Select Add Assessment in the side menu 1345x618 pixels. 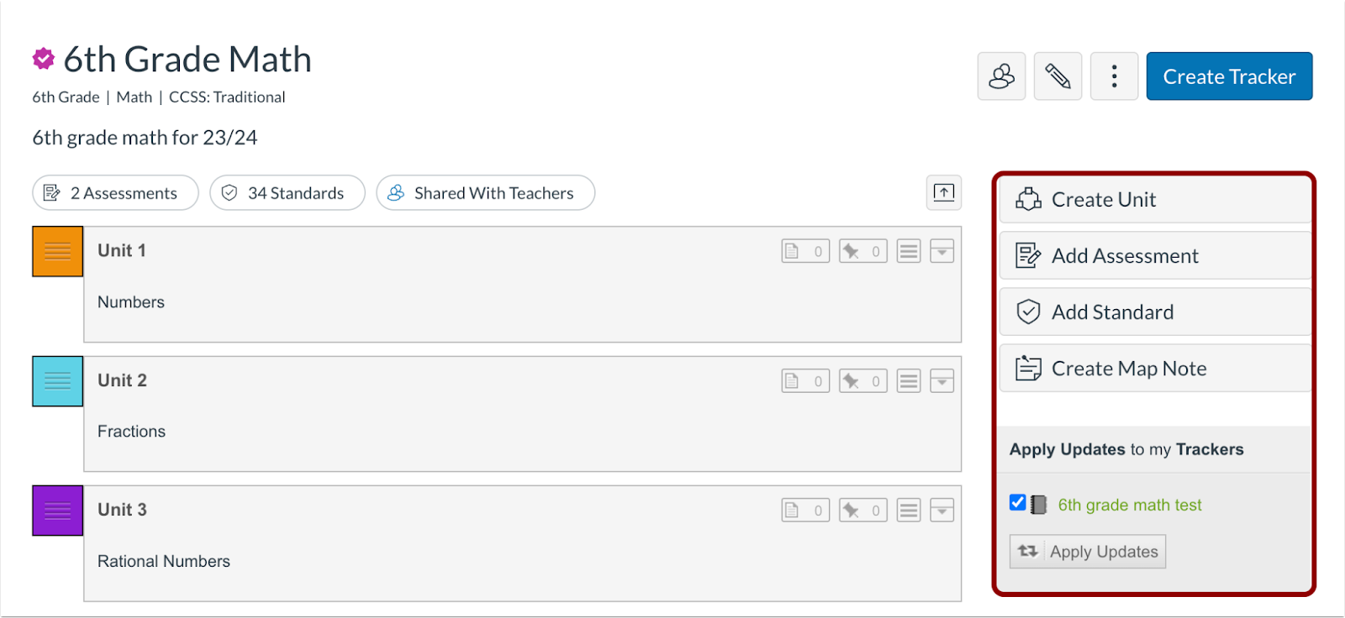click(x=1155, y=256)
